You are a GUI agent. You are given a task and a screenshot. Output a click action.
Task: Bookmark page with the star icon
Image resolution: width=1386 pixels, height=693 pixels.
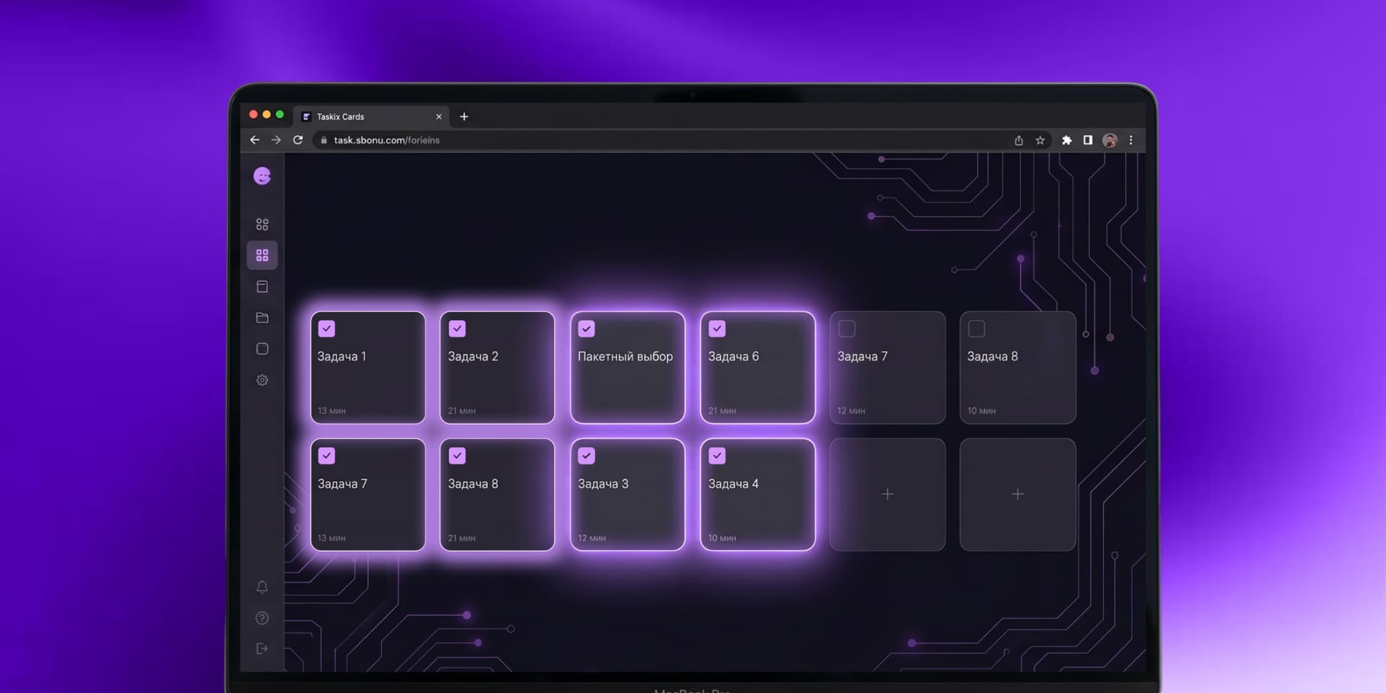[1040, 140]
